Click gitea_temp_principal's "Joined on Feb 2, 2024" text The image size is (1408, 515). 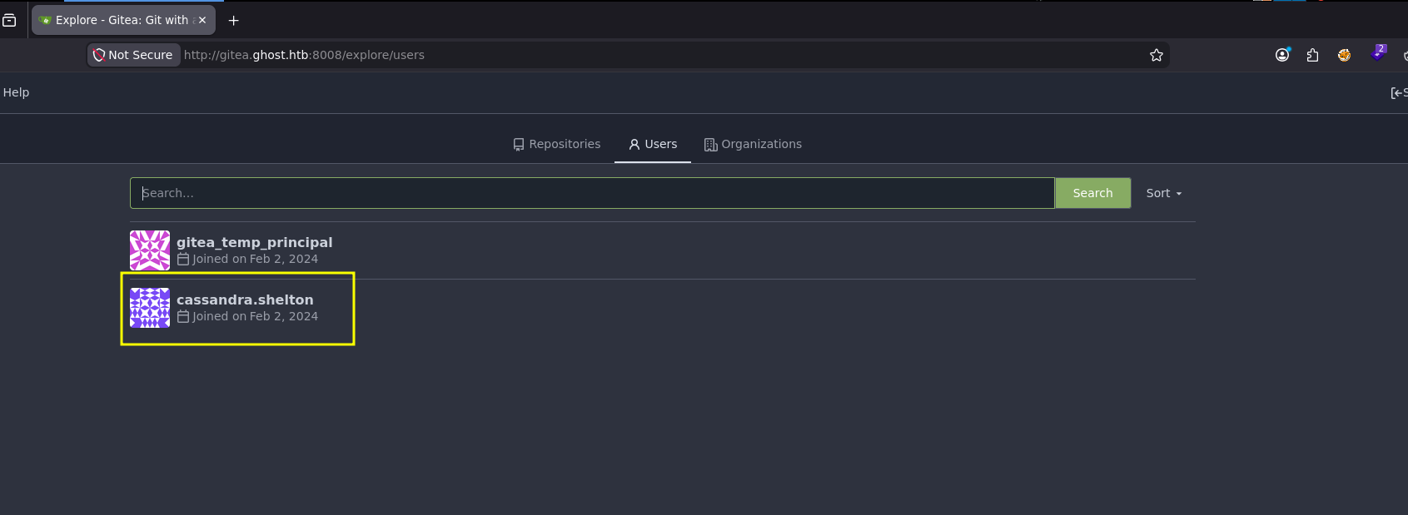tap(255, 259)
